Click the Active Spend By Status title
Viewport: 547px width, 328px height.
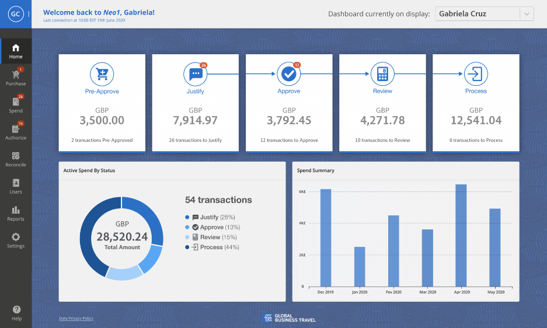tap(89, 170)
